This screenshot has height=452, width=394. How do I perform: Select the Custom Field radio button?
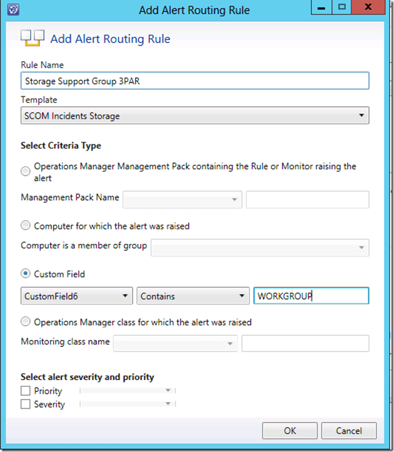tap(26, 274)
